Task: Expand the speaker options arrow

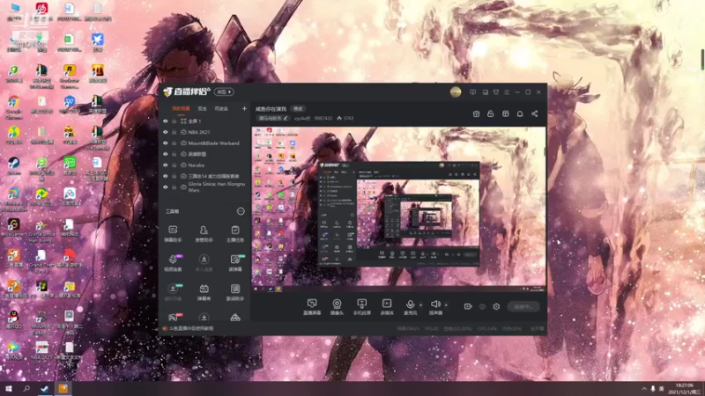Action: coord(446,305)
